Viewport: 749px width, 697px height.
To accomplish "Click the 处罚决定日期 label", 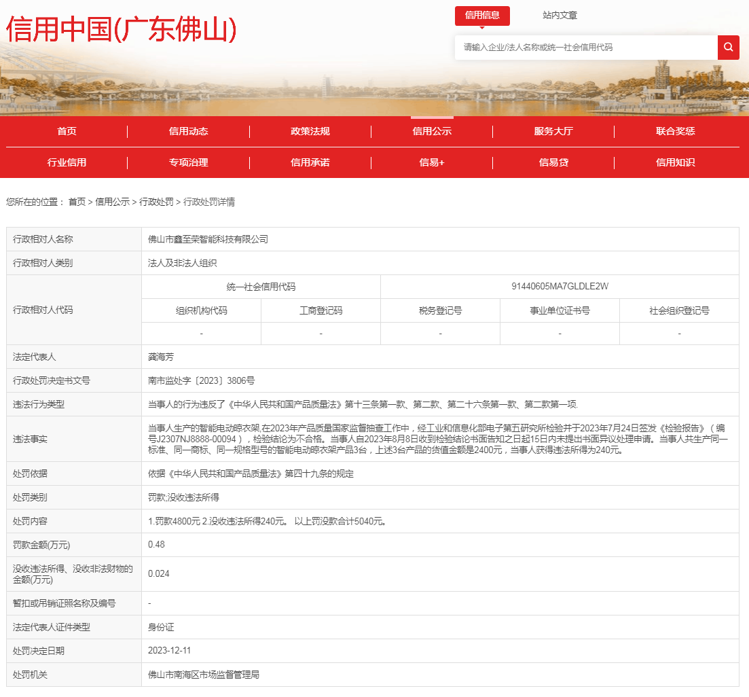I will [38, 651].
